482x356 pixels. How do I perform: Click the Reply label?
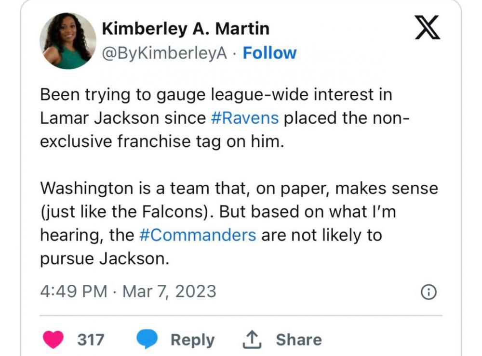(192, 340)
